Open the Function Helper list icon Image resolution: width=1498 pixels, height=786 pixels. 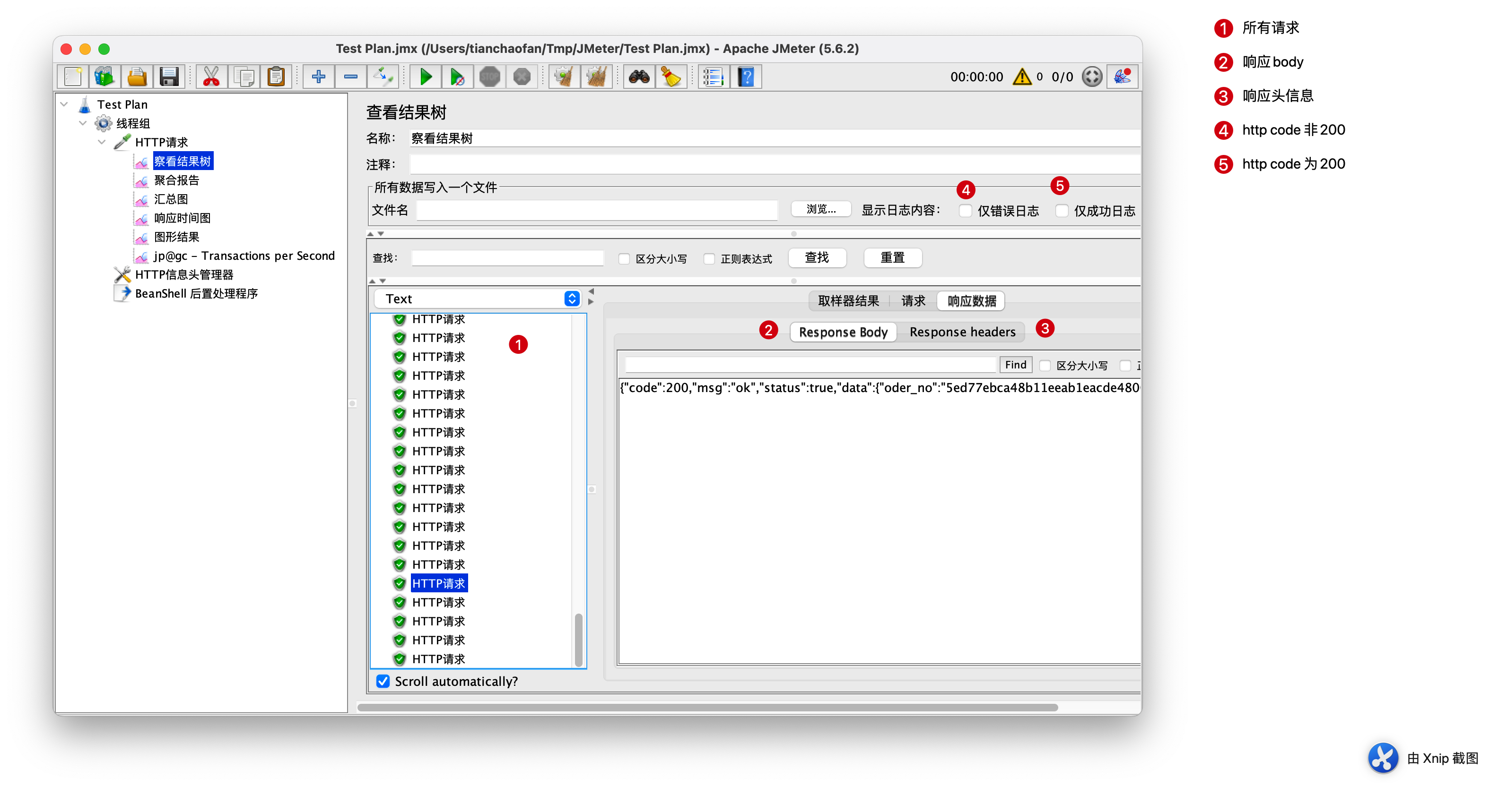[713, 77]
